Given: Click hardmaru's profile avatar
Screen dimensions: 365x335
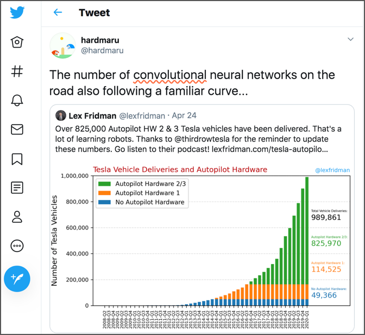Looking at the screenshot, I should [x=62, y=46].
